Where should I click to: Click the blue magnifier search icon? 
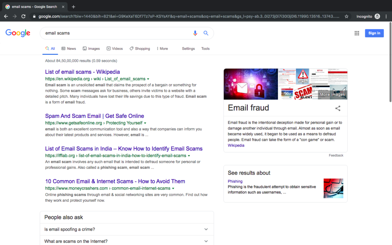click(x=206, y=33)
